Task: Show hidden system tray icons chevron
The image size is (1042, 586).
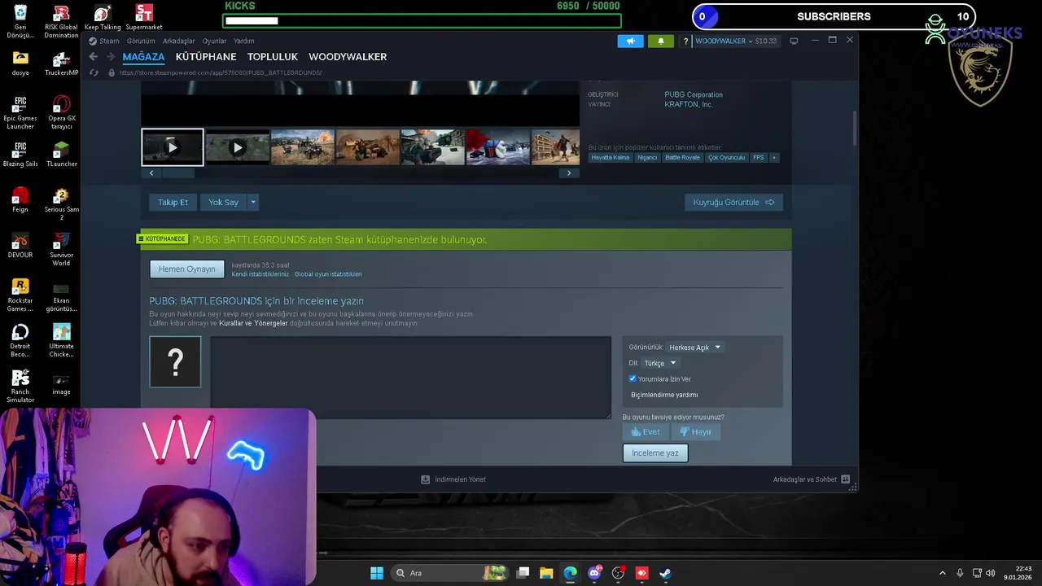Action: [943, 573]
